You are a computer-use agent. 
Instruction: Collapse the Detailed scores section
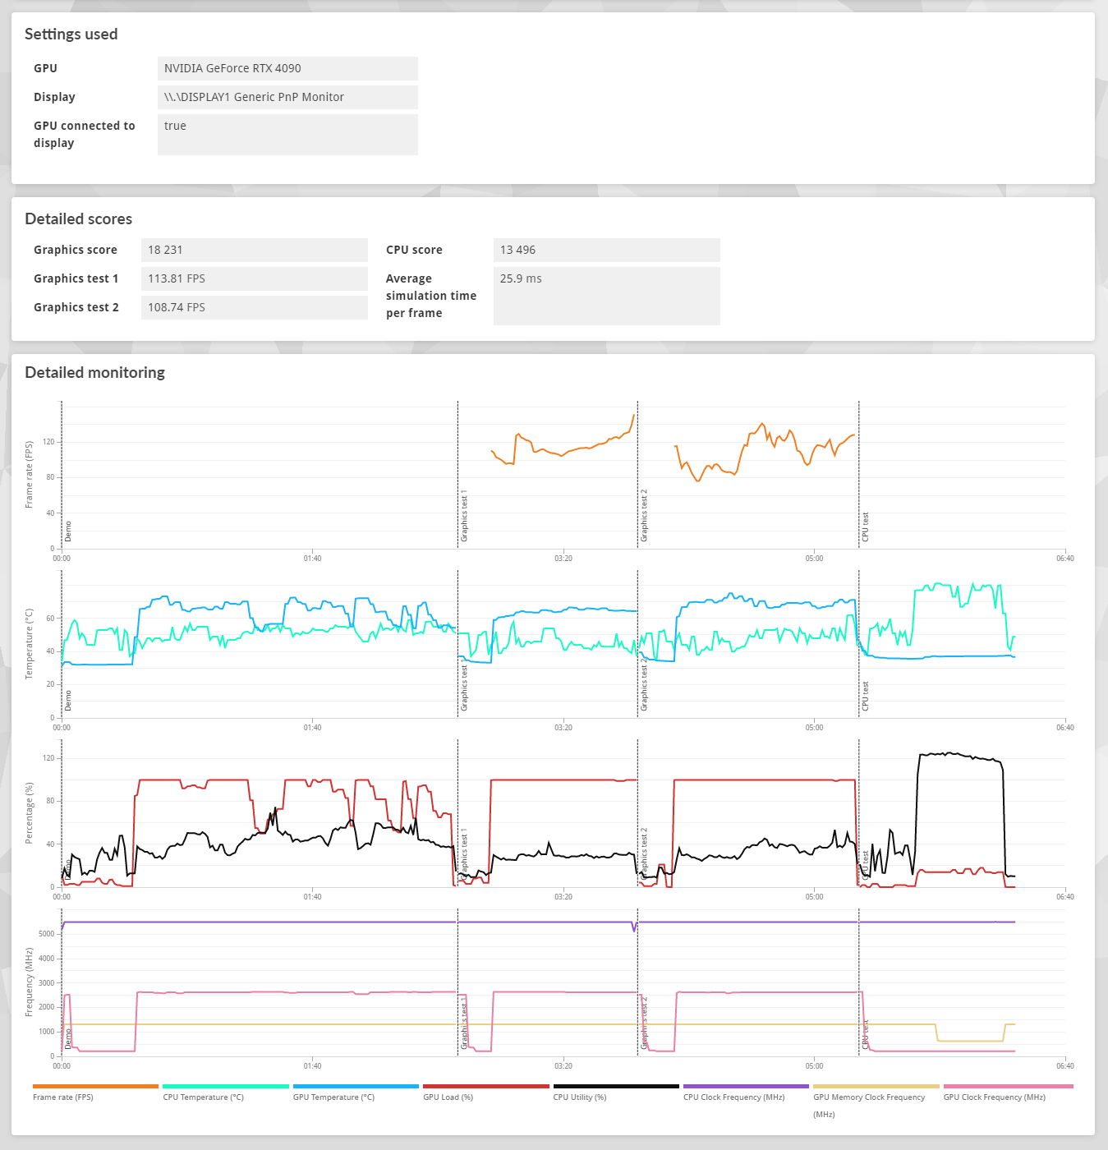[x=78, y=218]
